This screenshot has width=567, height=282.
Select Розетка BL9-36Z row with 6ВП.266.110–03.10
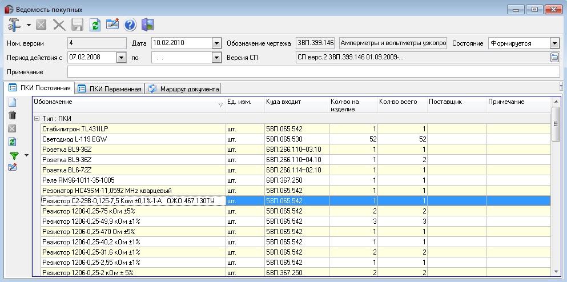pyautogui.click(x=296, y=150)
